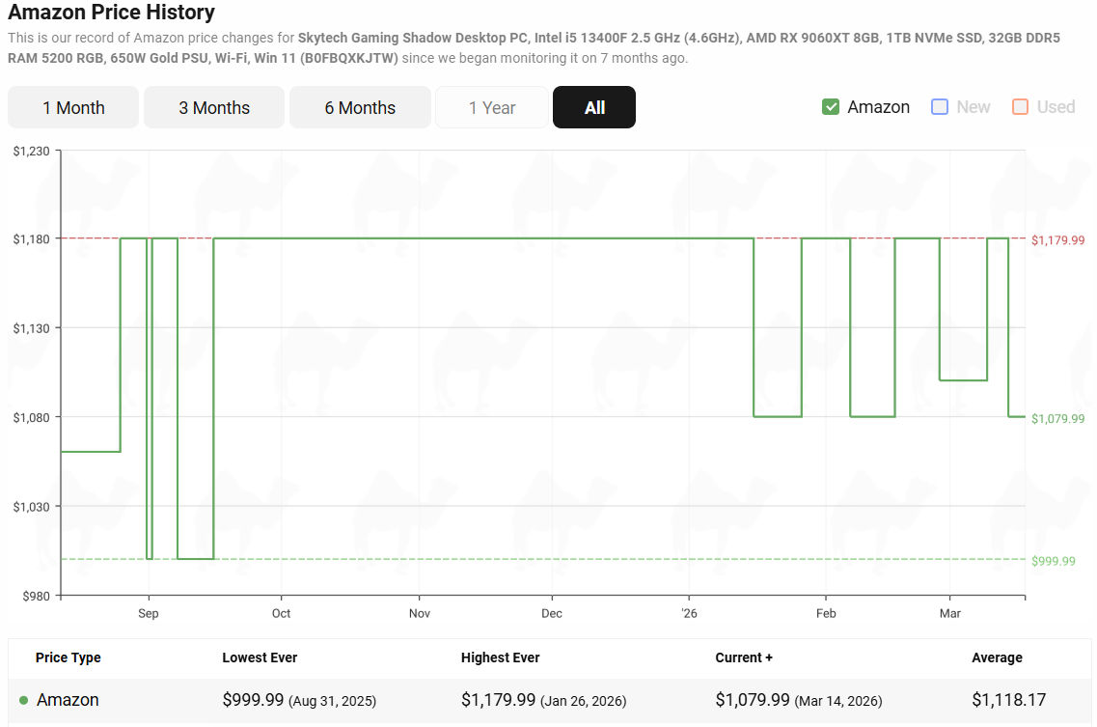Switch to the 3 Months view
This screenshot has width=1097, height=727.
[x=214, y=107]
